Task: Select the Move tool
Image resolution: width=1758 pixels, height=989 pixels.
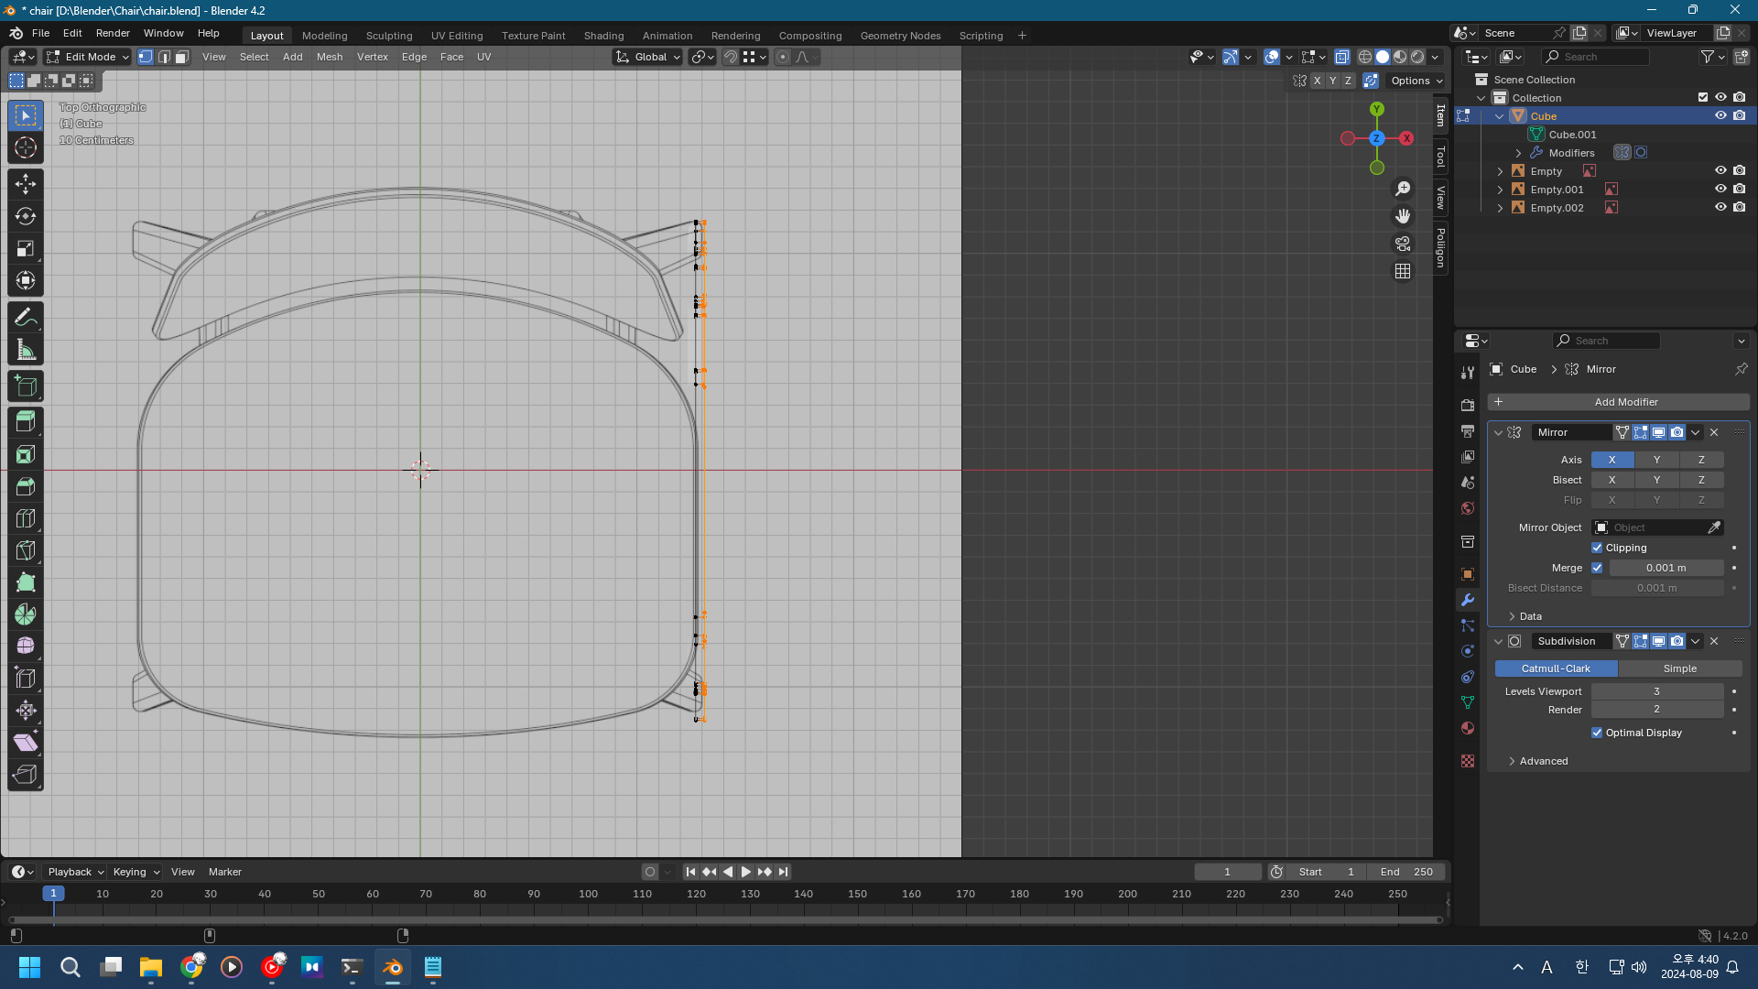Action: pos(26,184)
